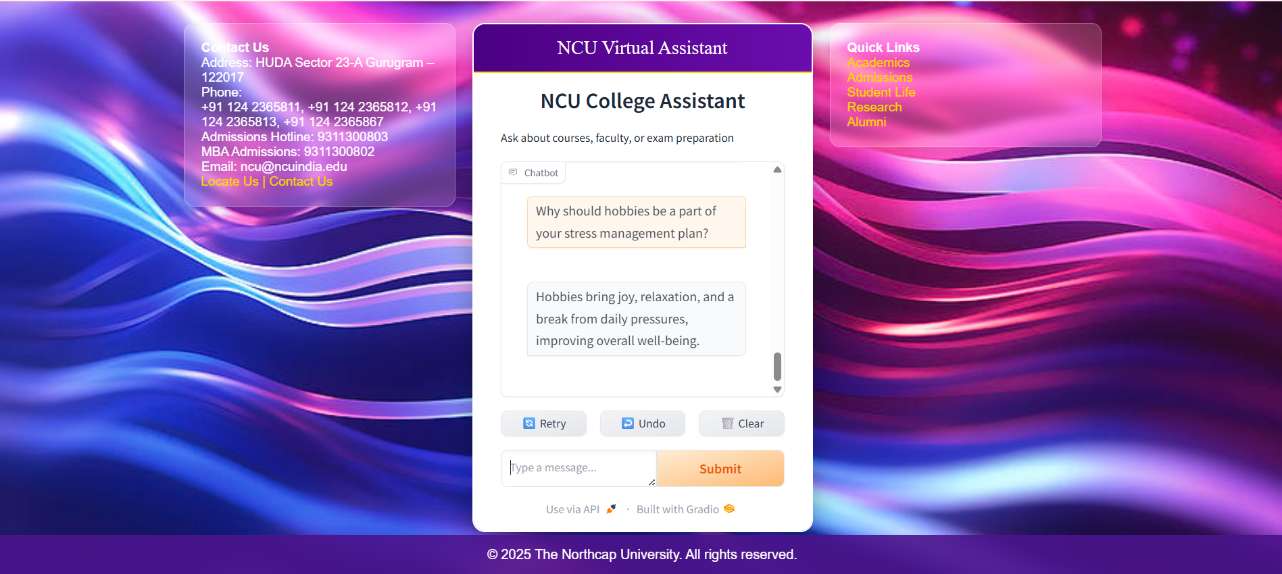Open the Contact Us link below the email

click(x=301, y=182)
